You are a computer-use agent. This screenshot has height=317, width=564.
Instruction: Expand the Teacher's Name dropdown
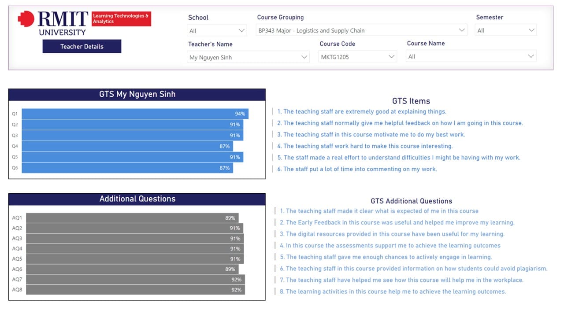click(x=248, y=57)
